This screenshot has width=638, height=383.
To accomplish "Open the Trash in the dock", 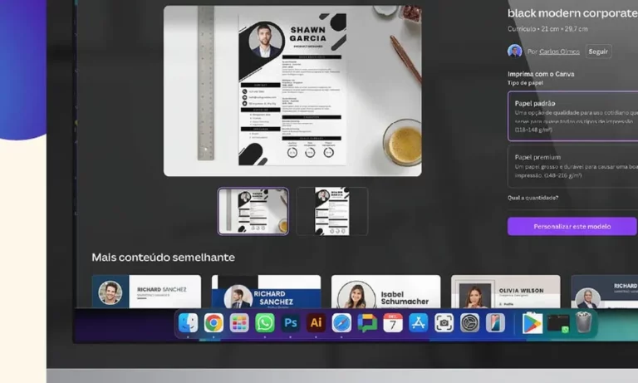I will [584, 322].
